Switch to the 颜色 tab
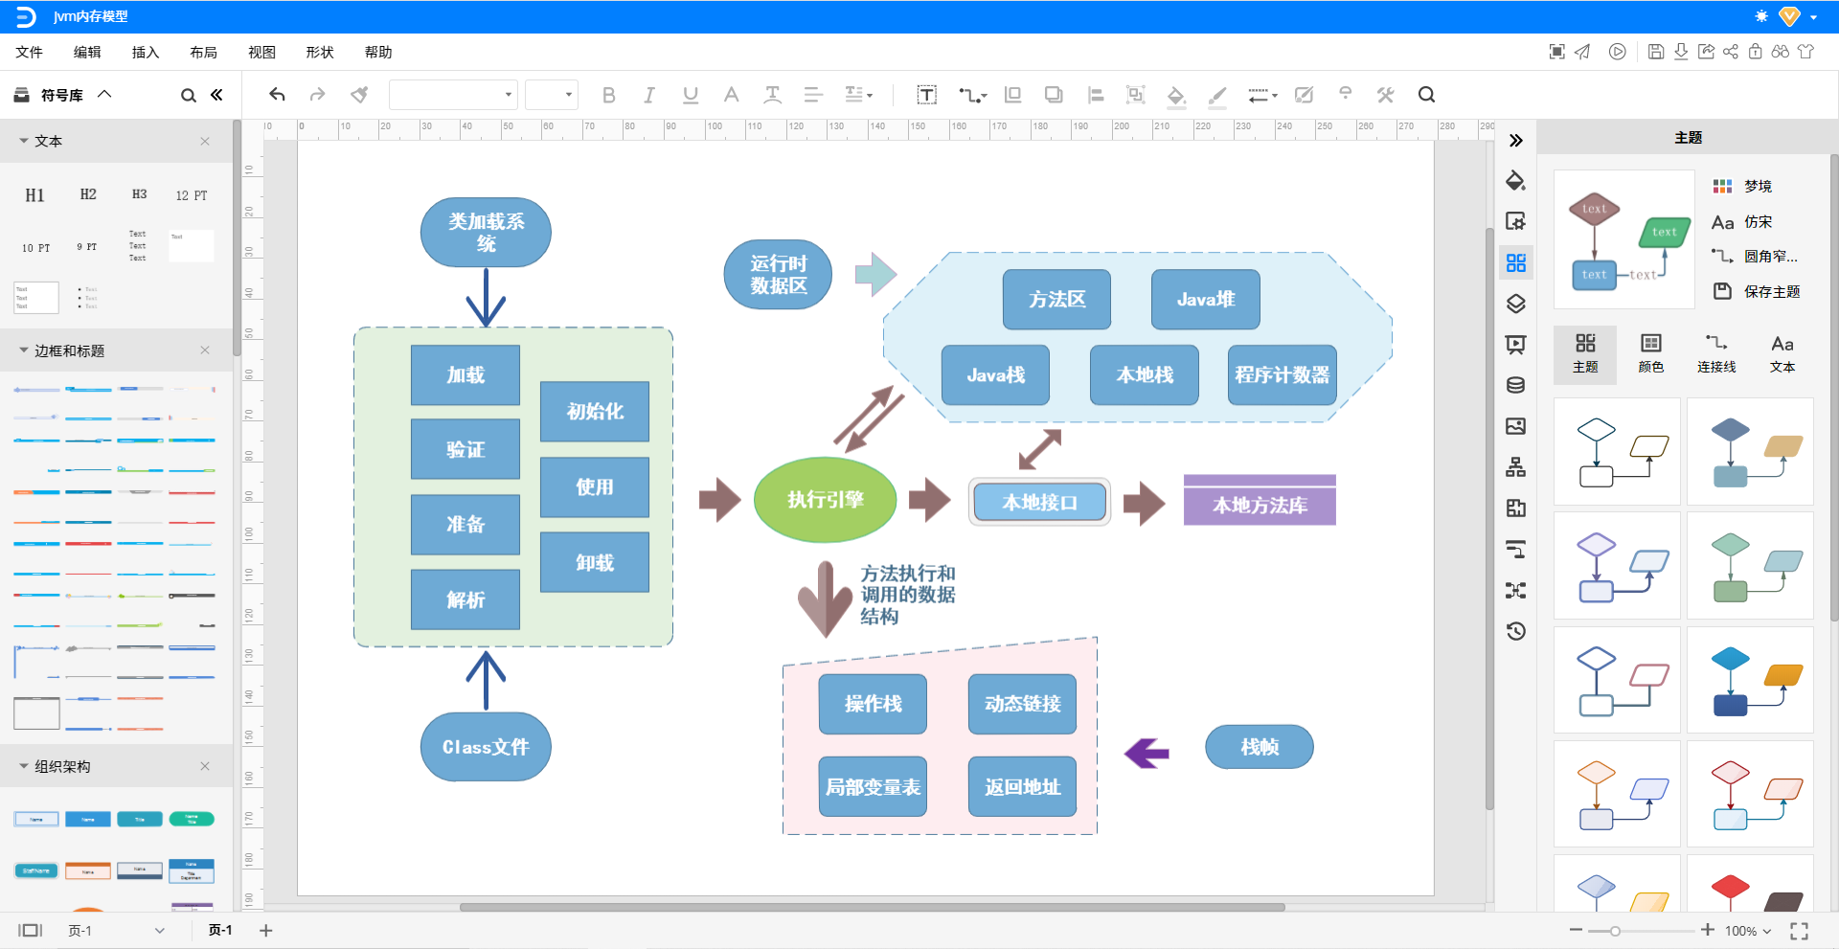Screen dimensions: 1839x949 [x=1651, y=353]
